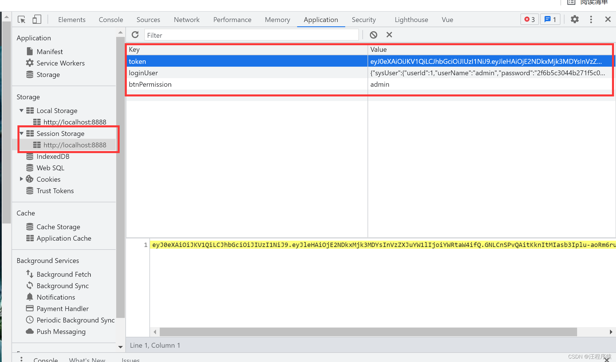Click the Cache Storage section
The height and width of the screenshot is (362, 616).
58,226
